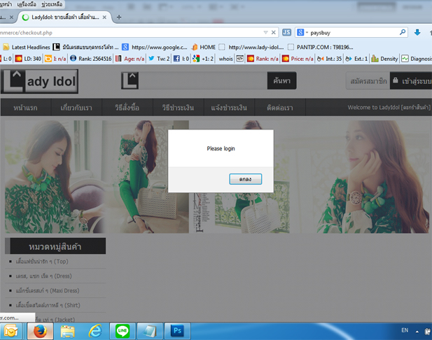
Task: Click the Rank: 2564516 Alexa item
Action: pos(91,59)
